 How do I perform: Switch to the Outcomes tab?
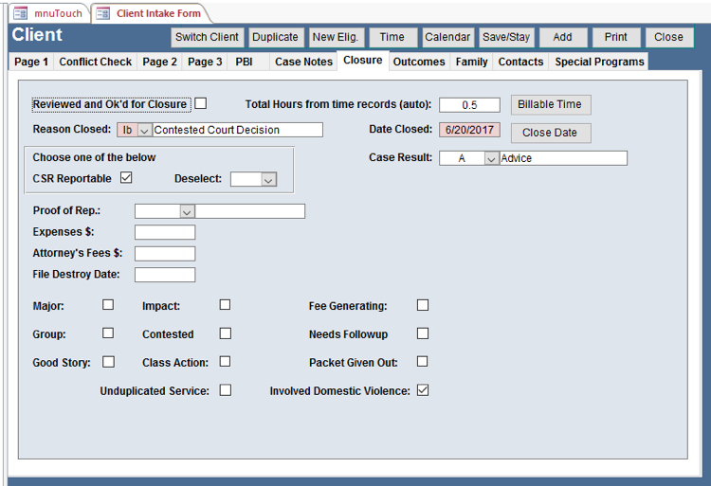(418, 62)
